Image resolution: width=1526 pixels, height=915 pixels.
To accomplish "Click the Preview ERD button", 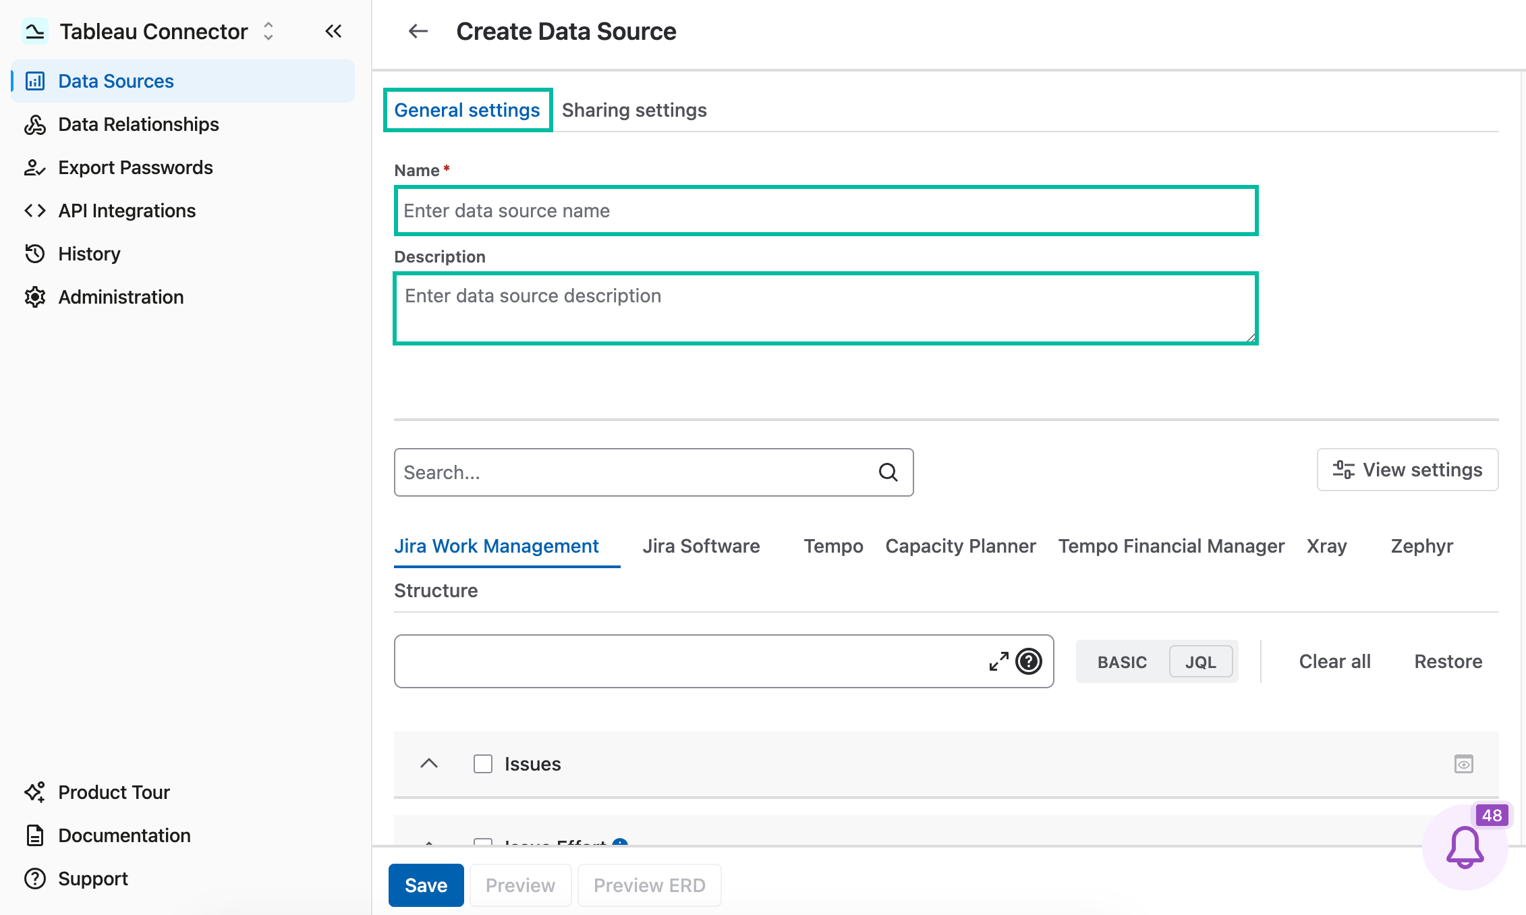I will click(x=649, y=885).
